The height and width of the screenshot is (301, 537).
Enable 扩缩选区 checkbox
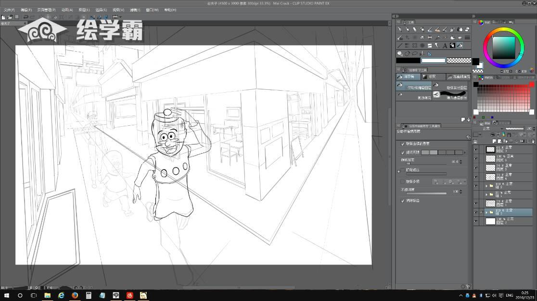pos(403,170)
